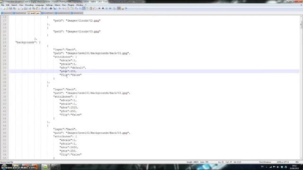Screen dimensions: 303x170
Task: Click the black stop recording macro icon
Action: click(x=103, y=8)
